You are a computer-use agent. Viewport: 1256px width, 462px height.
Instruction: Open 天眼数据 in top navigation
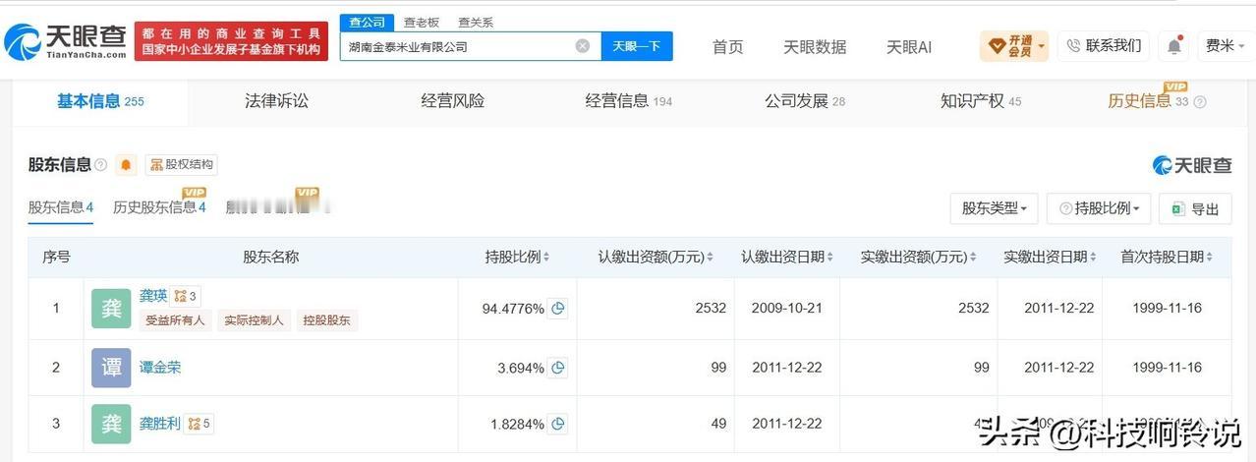815,46
